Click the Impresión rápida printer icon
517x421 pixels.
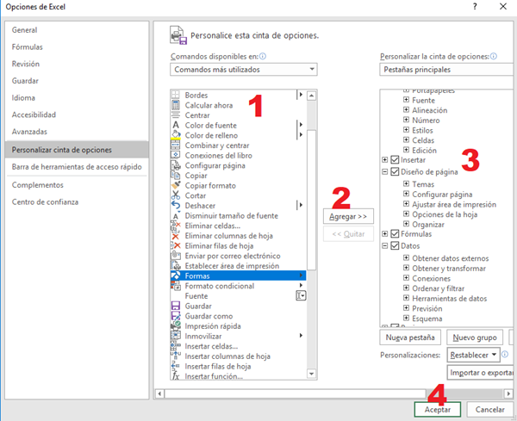point(176,325)
